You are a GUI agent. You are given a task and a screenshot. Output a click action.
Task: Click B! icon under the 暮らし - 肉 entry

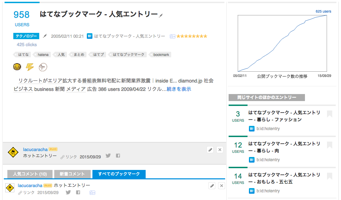252,160
